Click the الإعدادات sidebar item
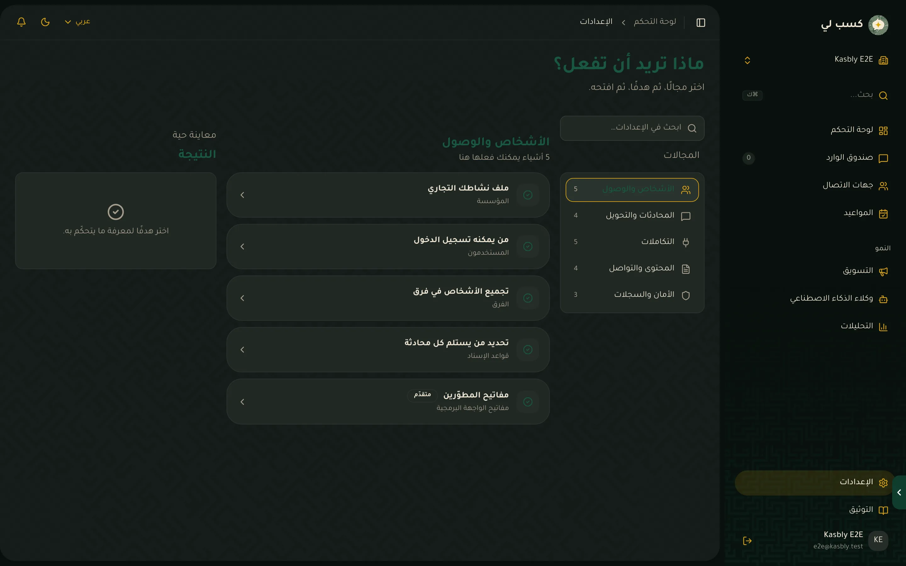 815,483
